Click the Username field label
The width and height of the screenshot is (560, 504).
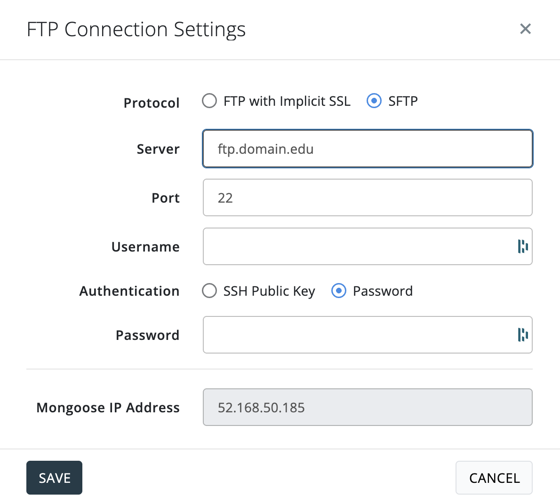coord(145,247)
